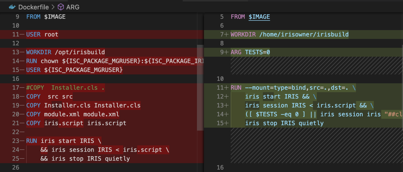
Task: Click the ARG cube symbol icon
Action: (x=61, y=7)
